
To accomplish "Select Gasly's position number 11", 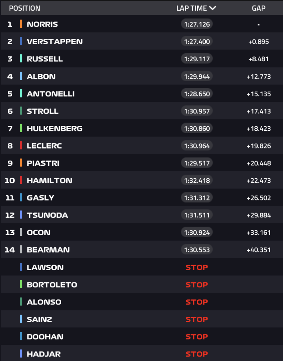I will coord(10,198).
